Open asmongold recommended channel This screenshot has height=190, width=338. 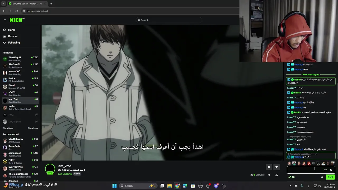[x=20, y=154]
